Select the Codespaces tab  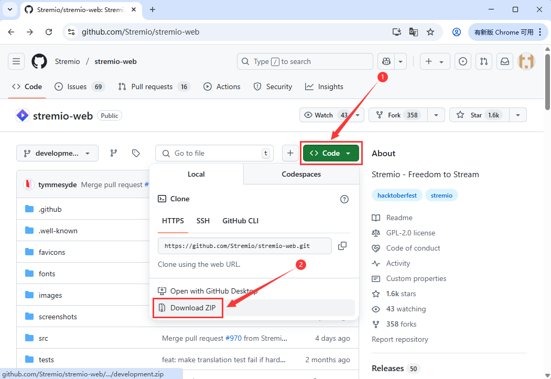pyautogui.click(x=301, y=174)
